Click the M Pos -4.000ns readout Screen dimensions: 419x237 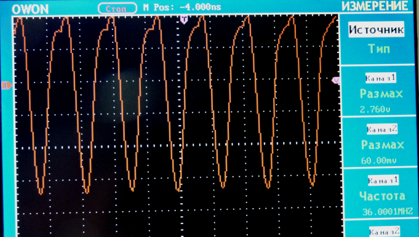(x=182, y=7)
